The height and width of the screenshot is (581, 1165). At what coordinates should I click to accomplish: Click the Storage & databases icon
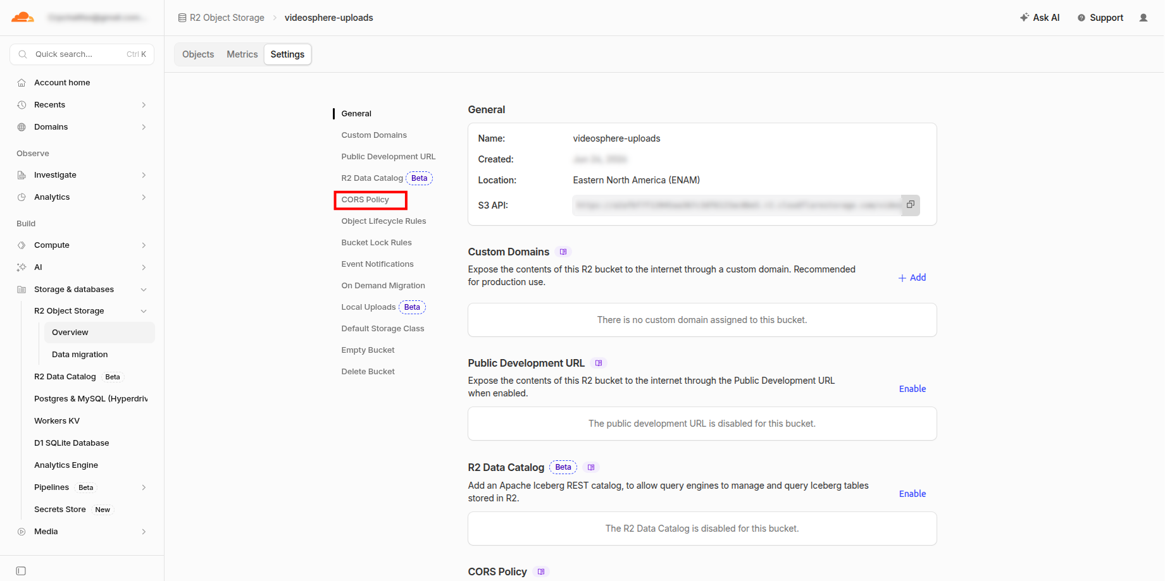22,290
